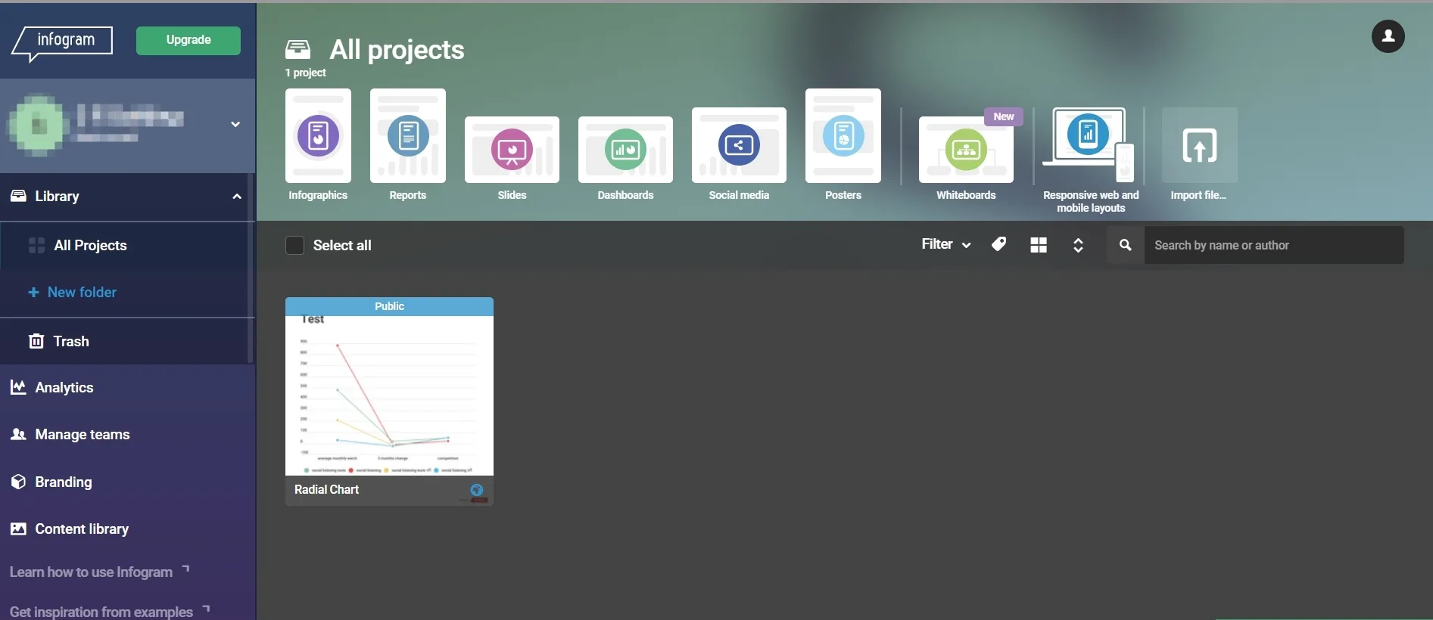Check the Select all checkbox
Image resolution: width=1433 pixels, height=620 pixels.
click(x=294, y=246)
